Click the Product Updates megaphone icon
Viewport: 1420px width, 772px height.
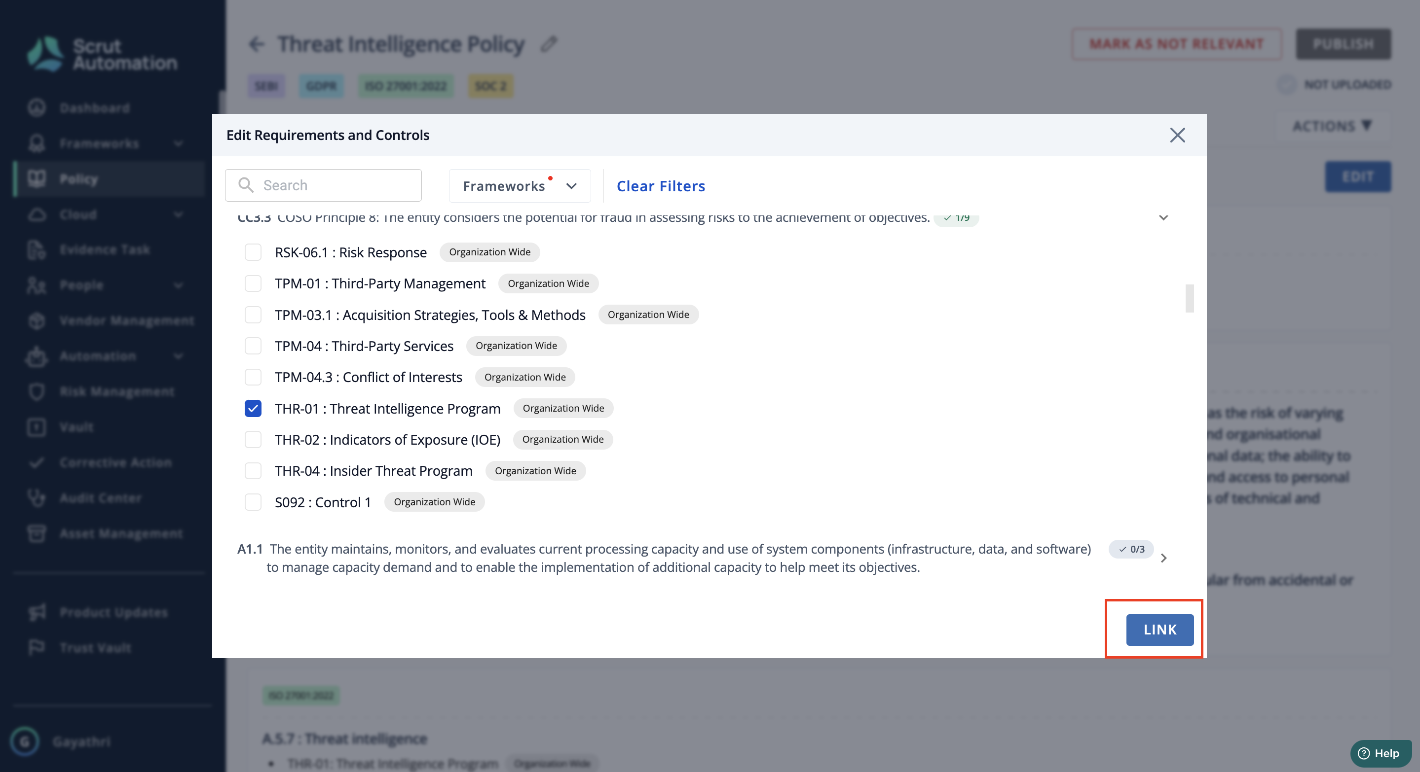[37, 612]
